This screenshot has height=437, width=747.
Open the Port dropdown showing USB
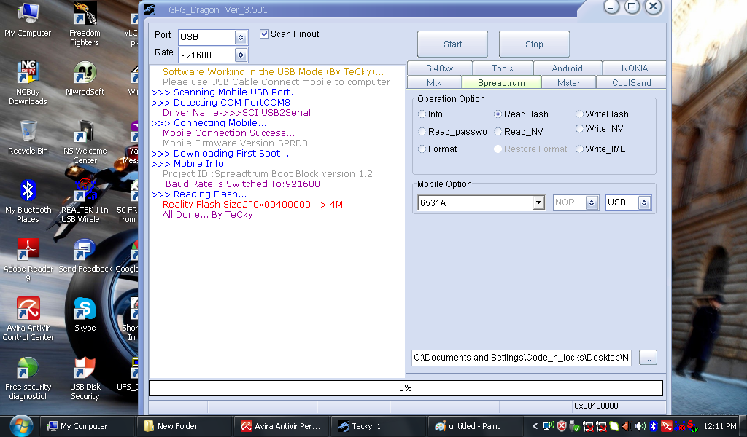pyautogui.click(x=241, y=37)
